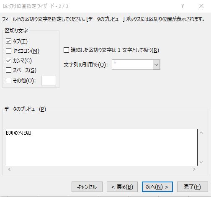Click the help question mark icon

[x=183, y=6]
